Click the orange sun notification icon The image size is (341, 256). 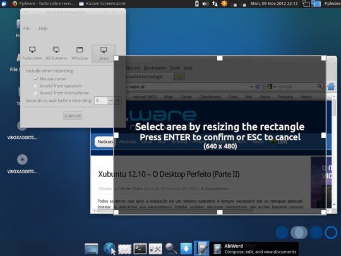224,3
